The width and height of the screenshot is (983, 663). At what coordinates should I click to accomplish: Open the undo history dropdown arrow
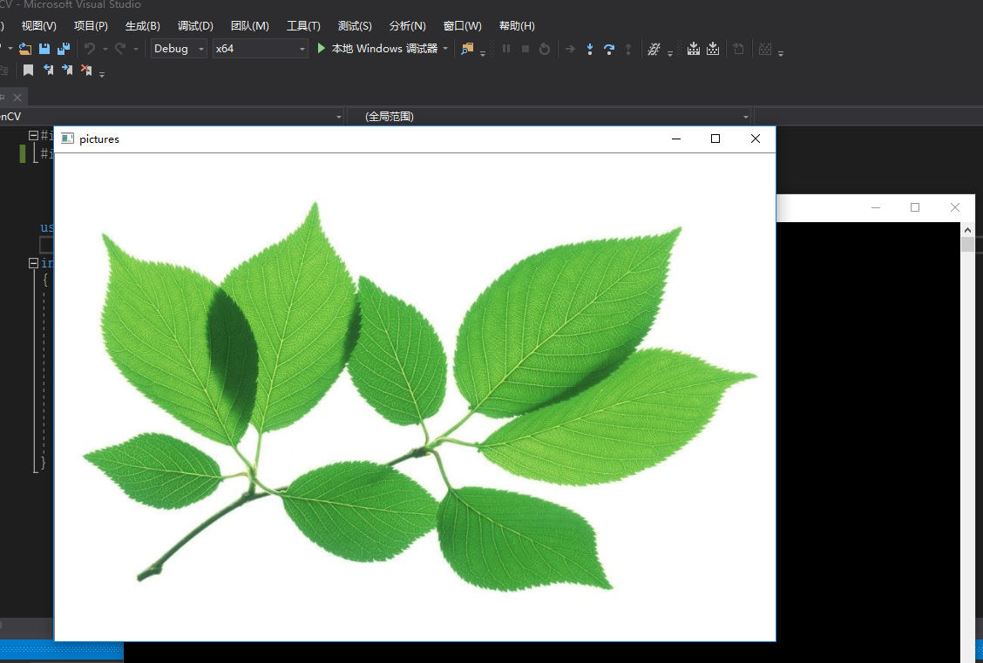coord(105,49)
